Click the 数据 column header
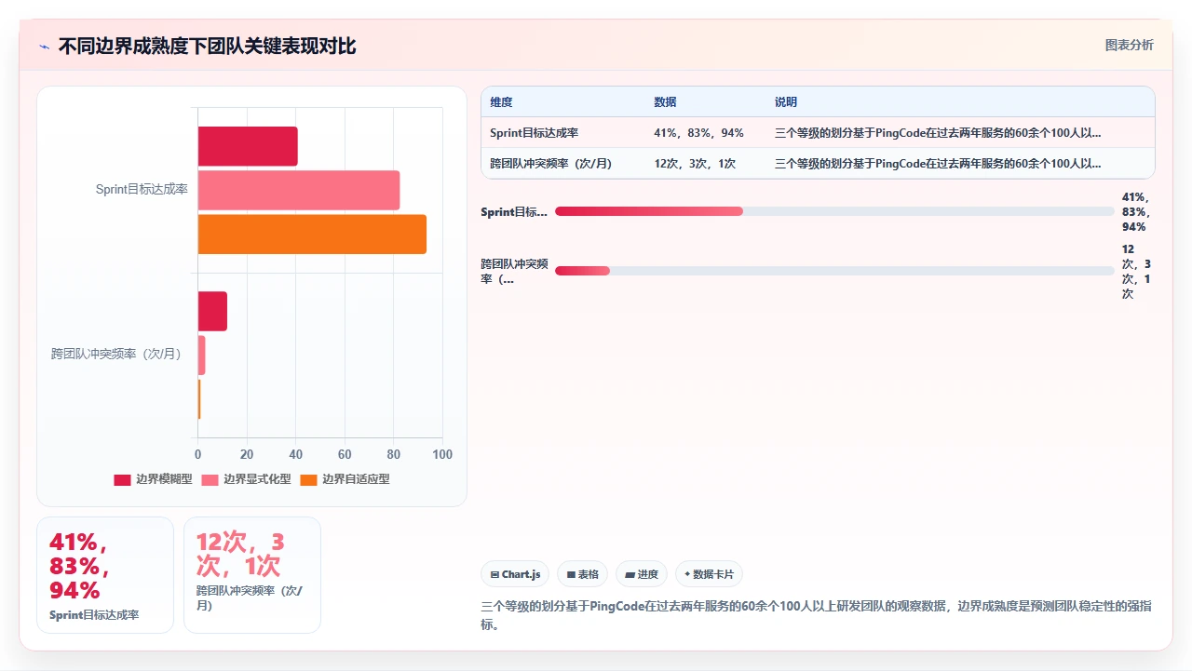The width and height of the screenshot is (1192, 671). [x=665, y=102]
